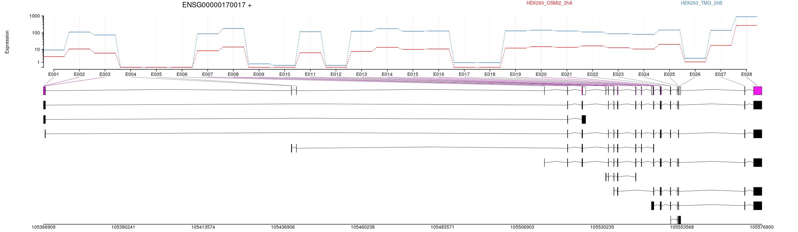Click exon label E007
Viewport: 798px width, 232px height.
(x=207, y=74)
